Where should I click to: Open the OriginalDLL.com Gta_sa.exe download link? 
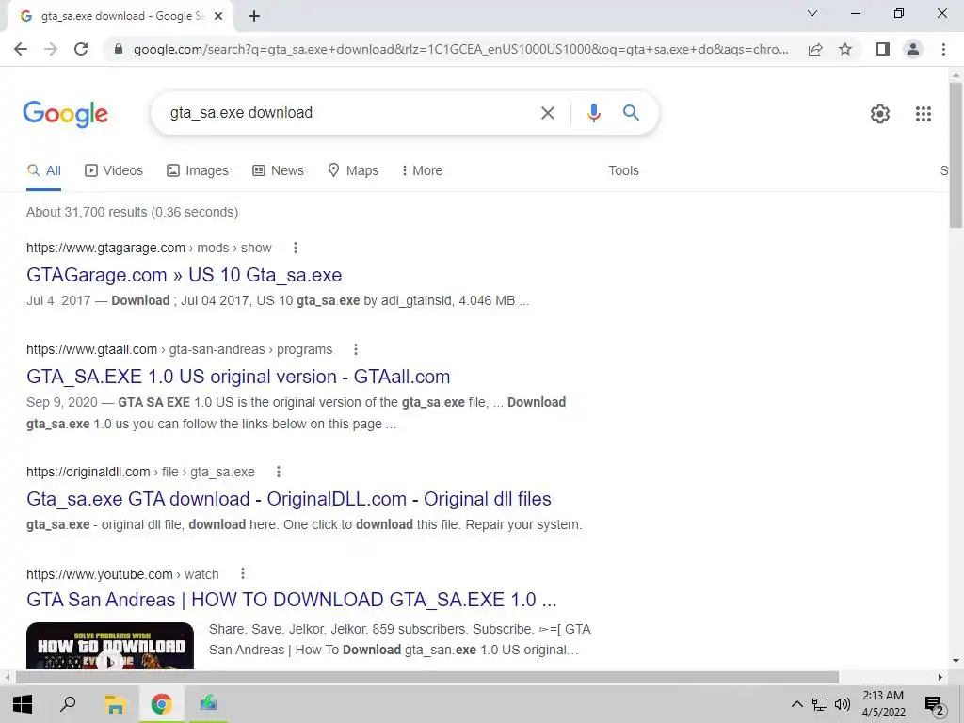[x=289, y=499]
